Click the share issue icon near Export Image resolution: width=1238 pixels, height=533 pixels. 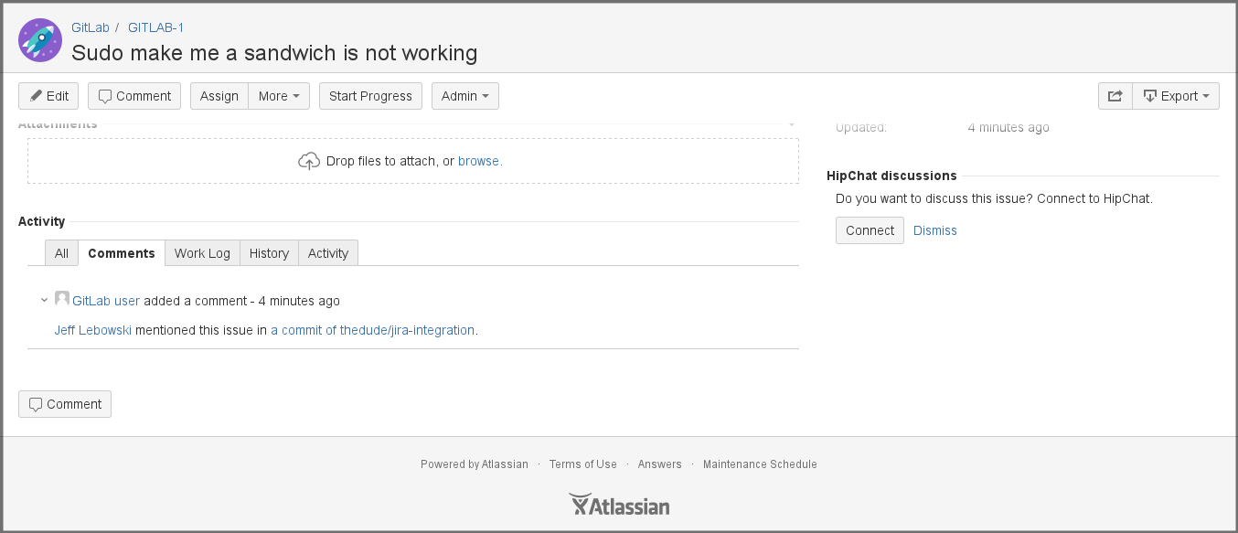(1115, 95)
